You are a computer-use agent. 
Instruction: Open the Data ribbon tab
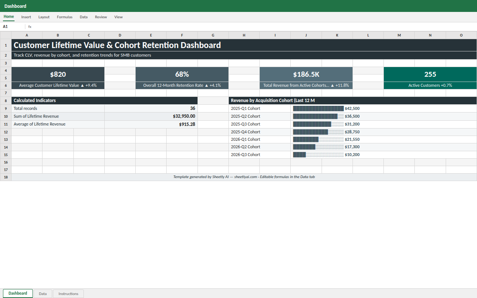click(x=83, y=17)
